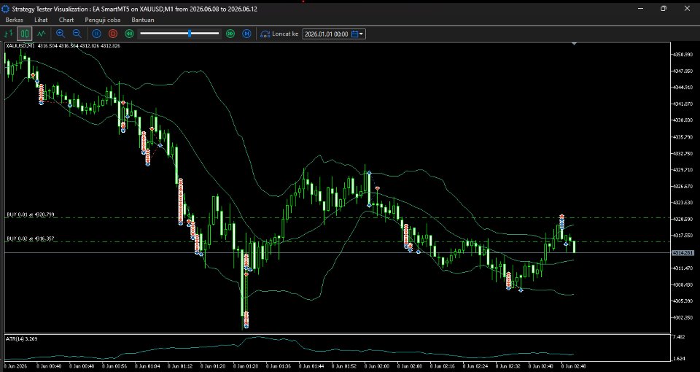Click the BUY 0.01 at 4320.799 order label
The height and width of the screenshot is (372, 700).
31,214
